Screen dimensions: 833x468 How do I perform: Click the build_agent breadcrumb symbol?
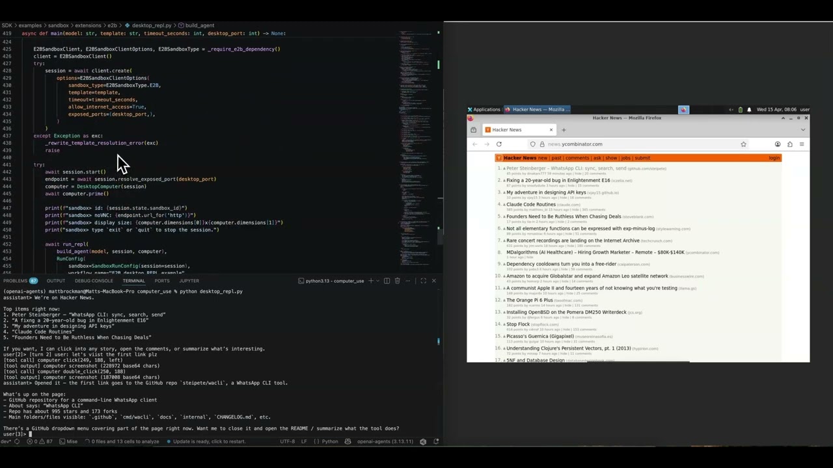[x=197, y=25]
